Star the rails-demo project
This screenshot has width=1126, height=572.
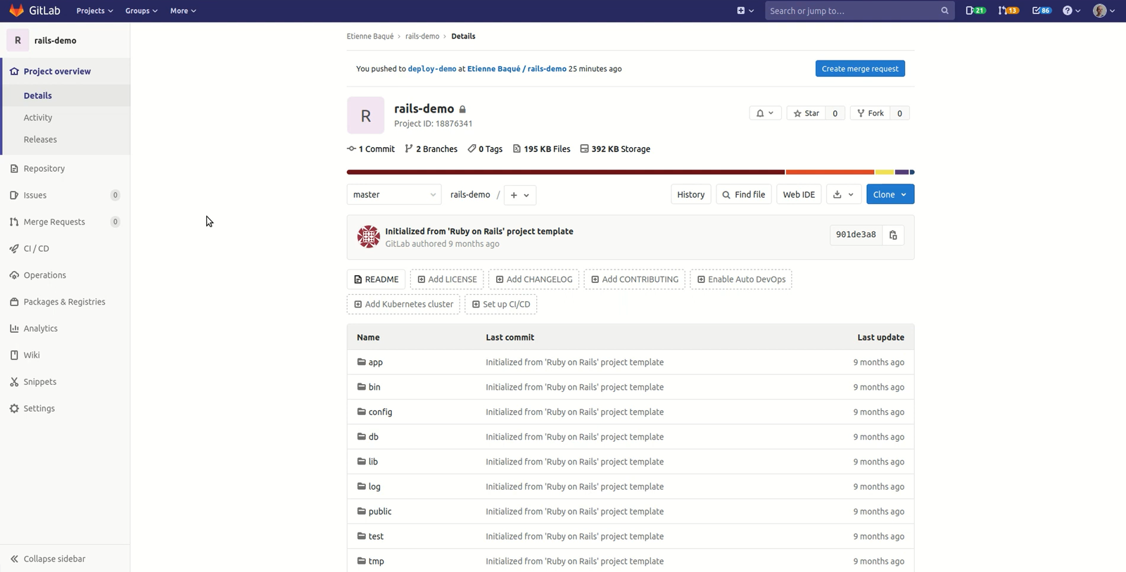[806, 113]
